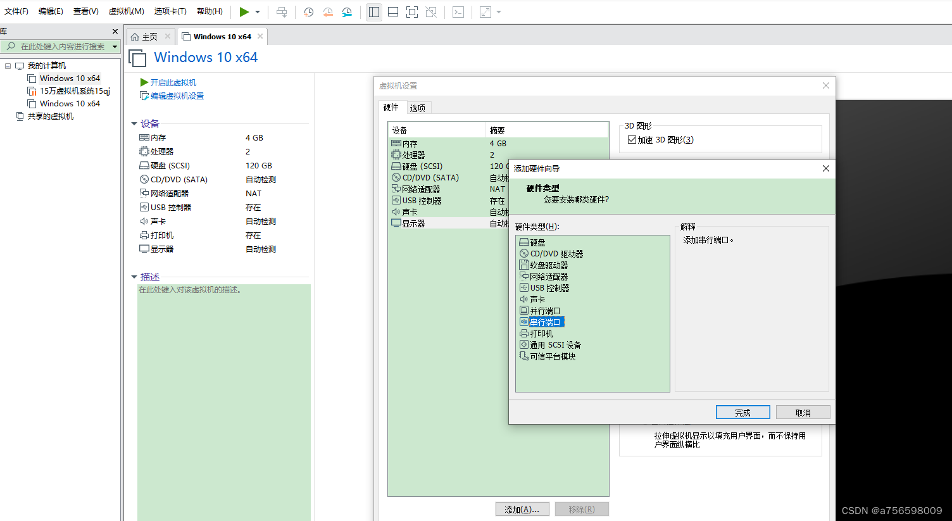Click the console view toolbar icon
Image resolution: width=952 pixels, height=521 pixels.
click(x=458, y=12)
